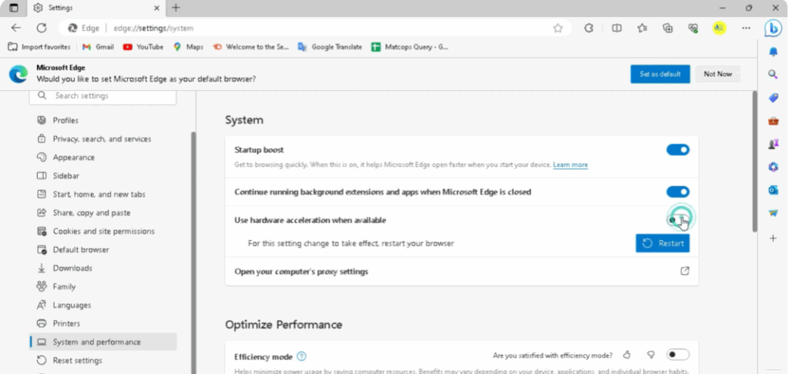Open Settings and more ellipsis menu
Image resolution: width=789 pixels, height=374 pixels.
[x=746, y=28]
